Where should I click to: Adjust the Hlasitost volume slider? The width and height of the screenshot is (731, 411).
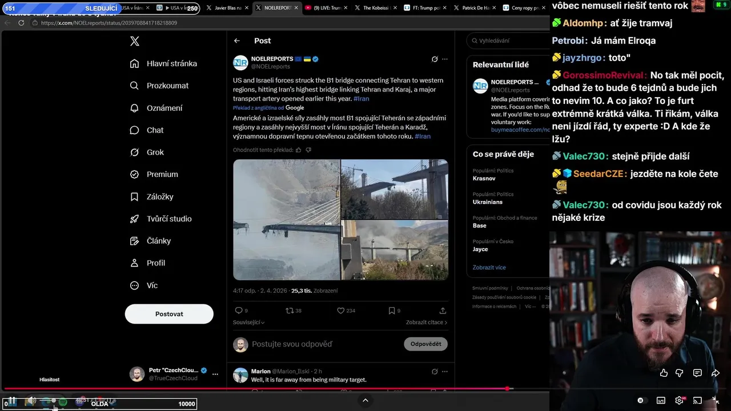coord(49,401)
